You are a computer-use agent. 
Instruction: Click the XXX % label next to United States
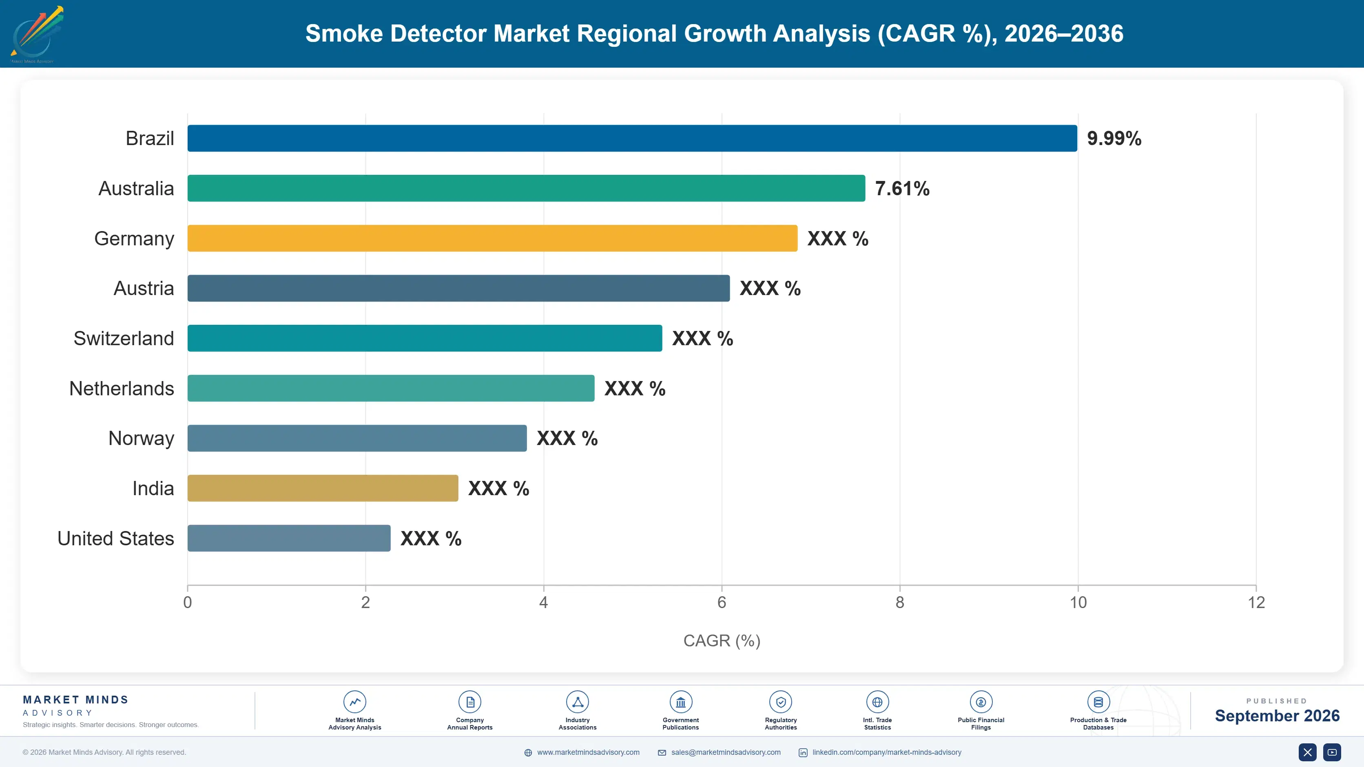pos(431,538)
